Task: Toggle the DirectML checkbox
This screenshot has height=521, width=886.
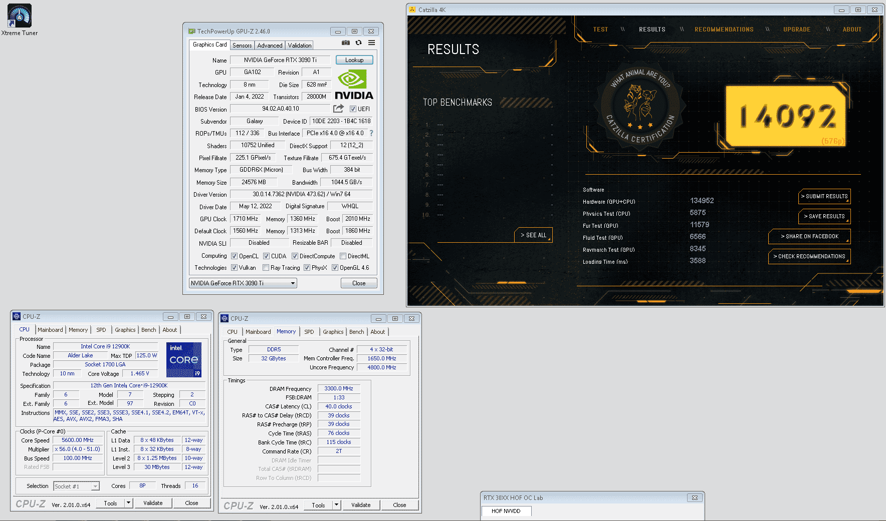Action: [343, 256]
